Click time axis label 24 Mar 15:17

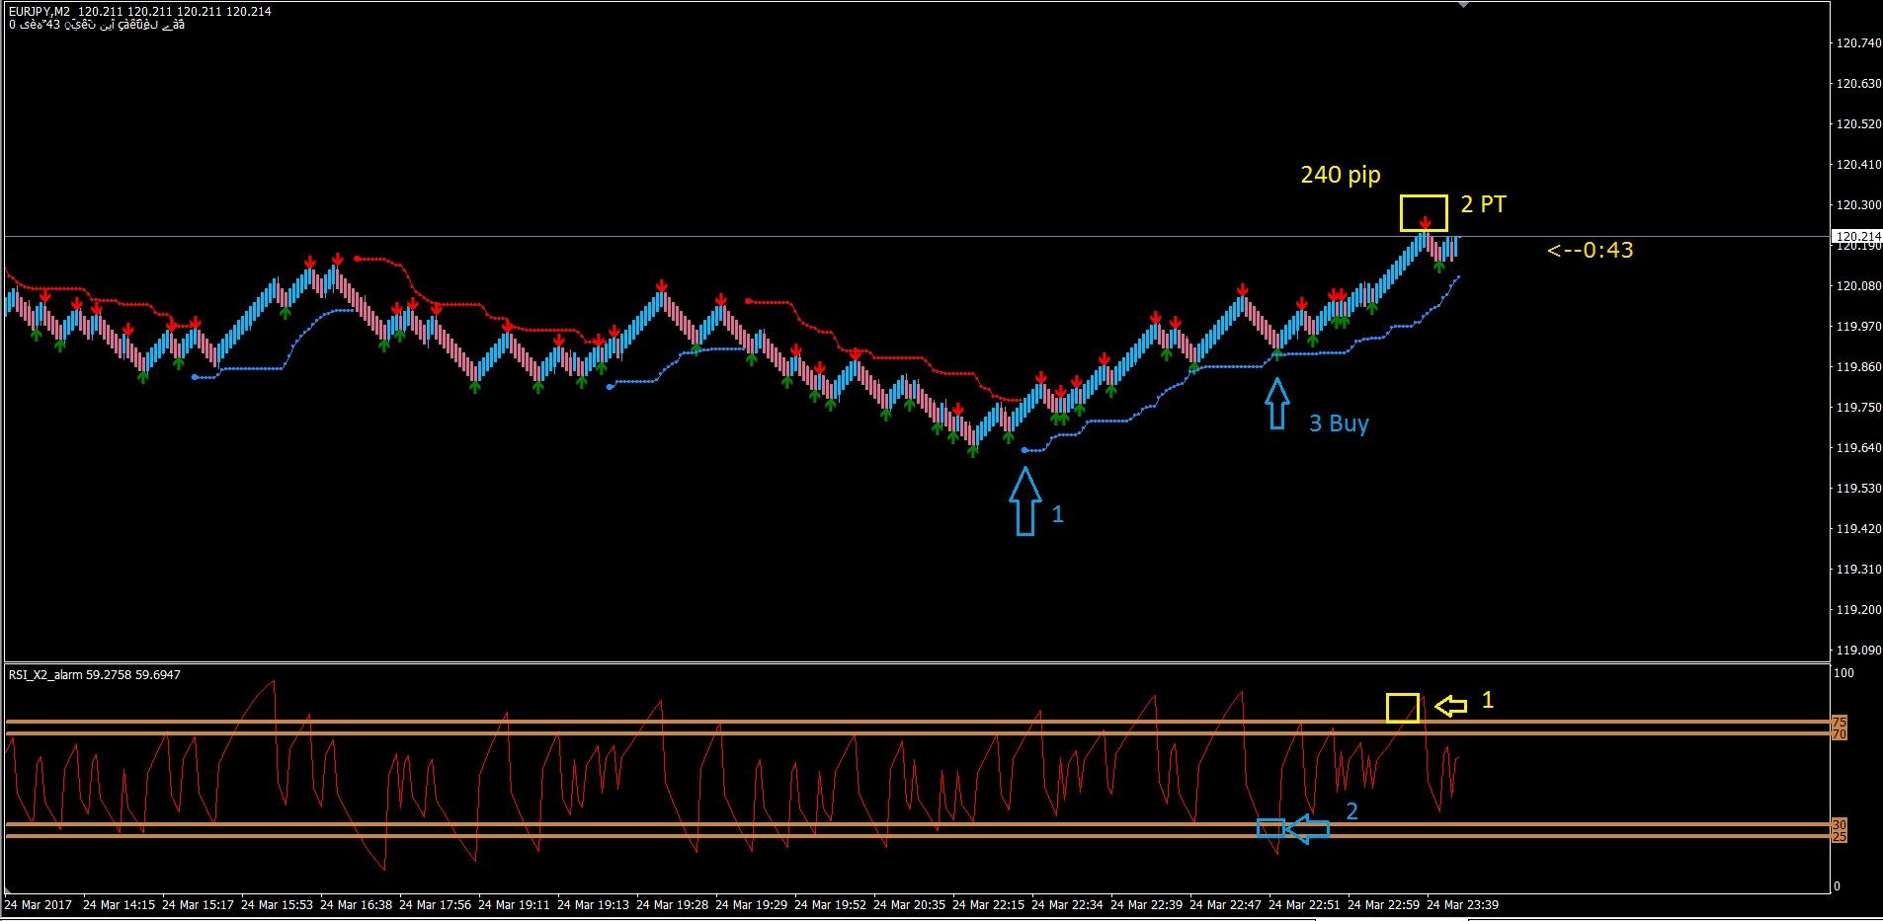(198, 905)
